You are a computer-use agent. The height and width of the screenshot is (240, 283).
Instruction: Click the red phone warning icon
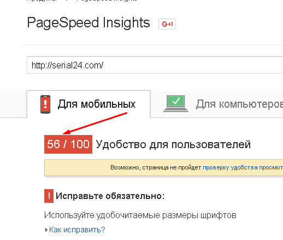click(x=45, y=104)
